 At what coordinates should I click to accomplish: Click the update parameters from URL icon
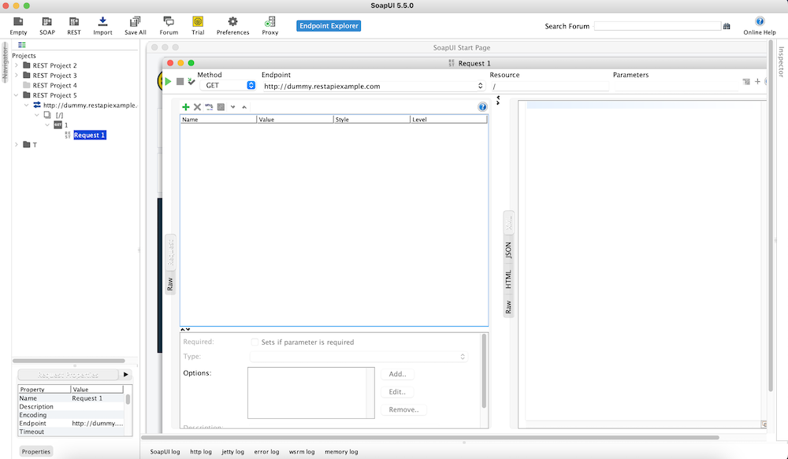[209, 107]
